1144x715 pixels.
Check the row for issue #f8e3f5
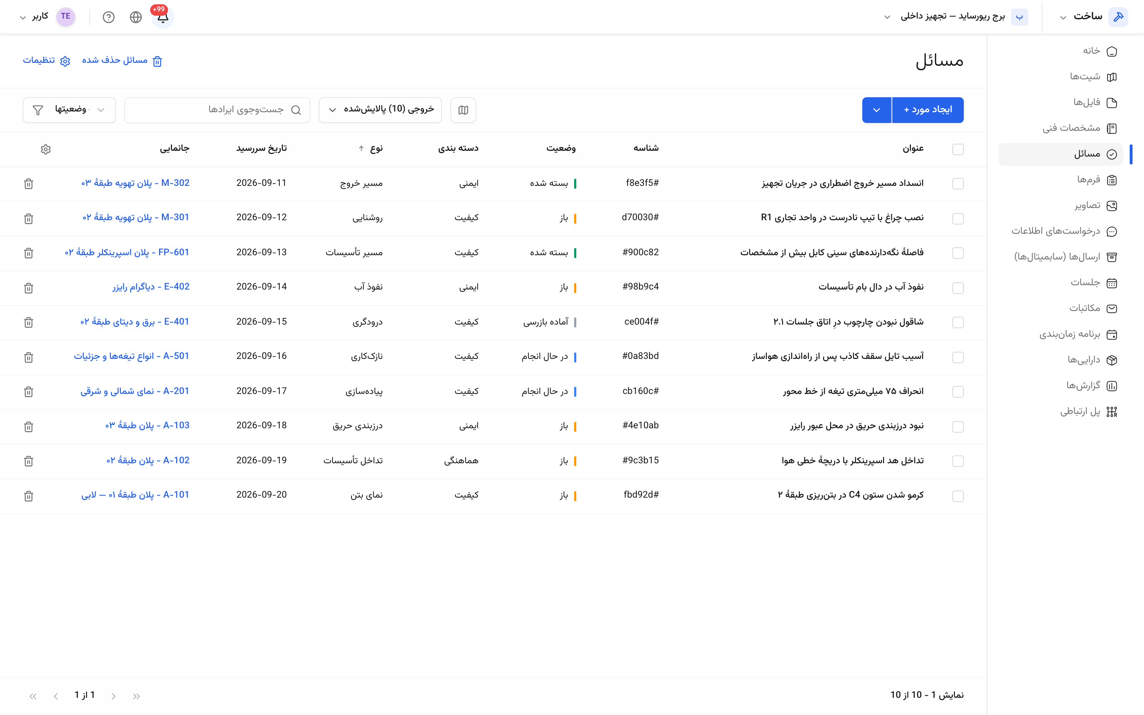[958, 183]
